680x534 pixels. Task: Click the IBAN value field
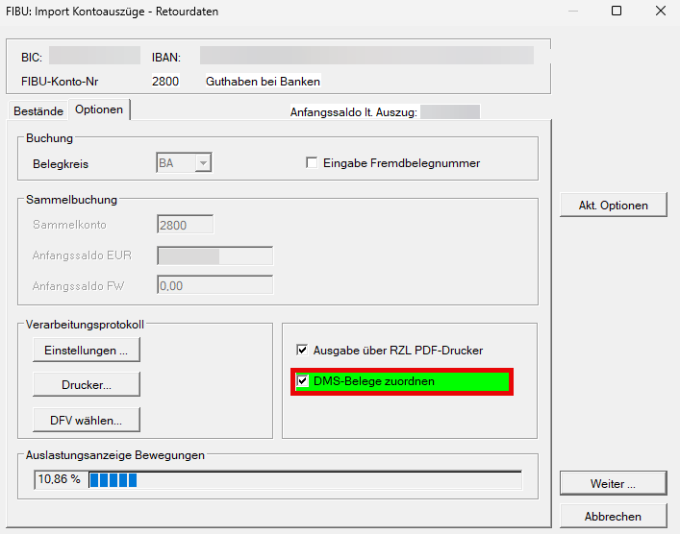[x=366, y=57]
